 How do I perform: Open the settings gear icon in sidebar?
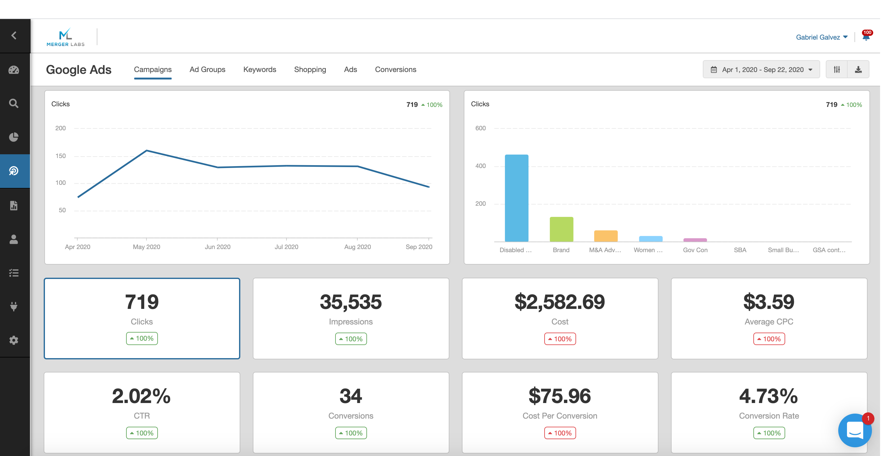[x=14, y=340]
